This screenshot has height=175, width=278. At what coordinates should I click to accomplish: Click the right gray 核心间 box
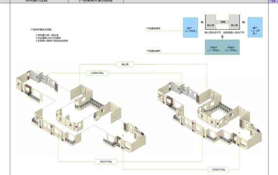point(235,22)
